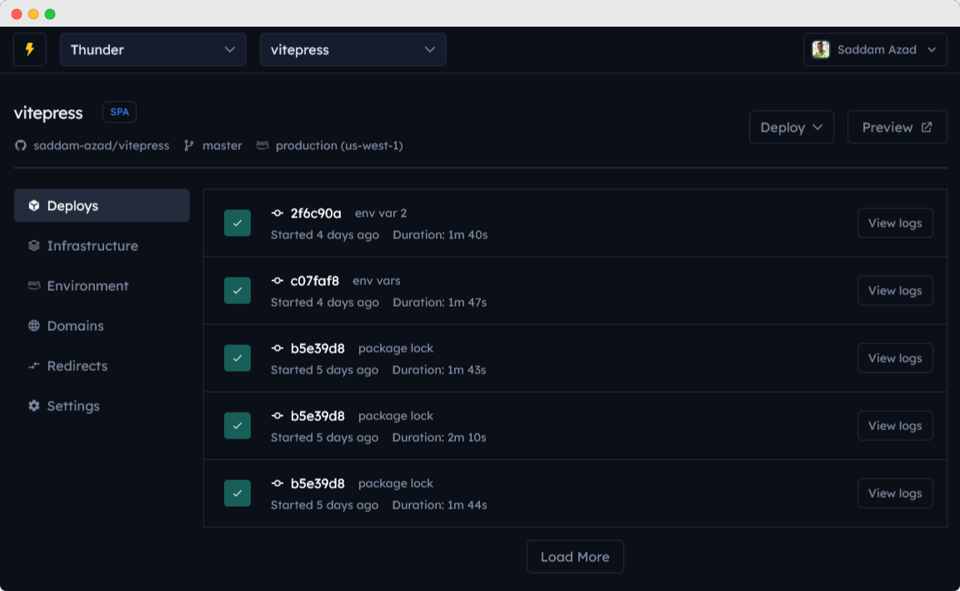The image size is (960, 591).
Task: Click the GitHub icon beside saddam-azad/vitepress
Action: click(21, 146)
